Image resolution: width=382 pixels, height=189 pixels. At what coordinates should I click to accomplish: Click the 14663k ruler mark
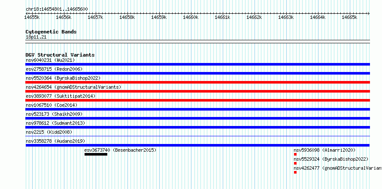coord(286,17)
